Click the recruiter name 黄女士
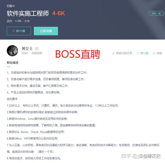 click(27, 49)
